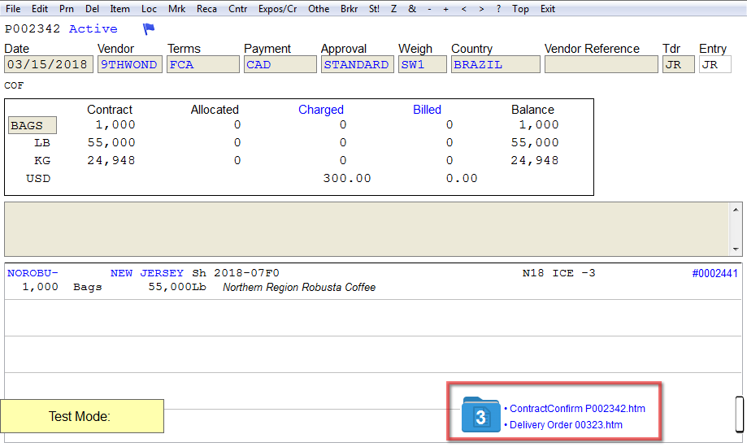Click the Approval field STANDARD

[358, 64]
